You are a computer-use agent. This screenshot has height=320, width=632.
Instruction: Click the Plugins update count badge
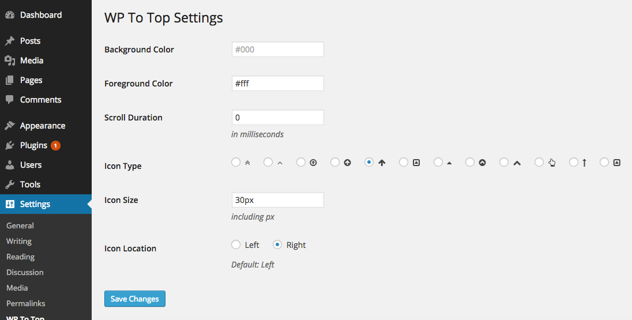pyautogui.click(x=55, y=145)
